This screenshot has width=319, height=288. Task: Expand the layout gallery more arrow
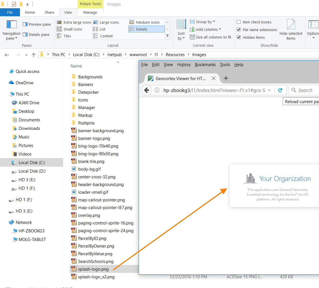[167, 36]
